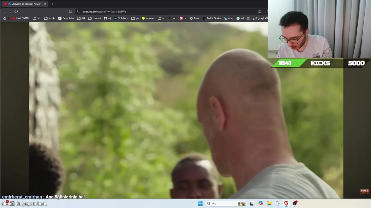Click the picture-in-picture icon in address bar

click(260, 12)
